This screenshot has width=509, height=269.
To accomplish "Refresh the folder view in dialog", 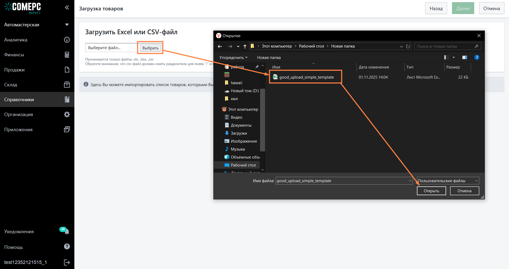I will click(x=408, y=46).
